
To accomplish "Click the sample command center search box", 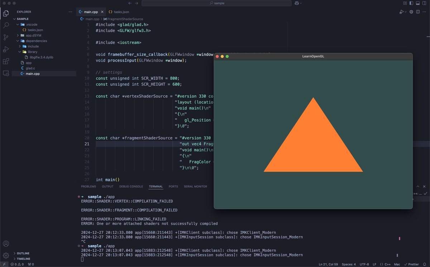I will point(217,3).
